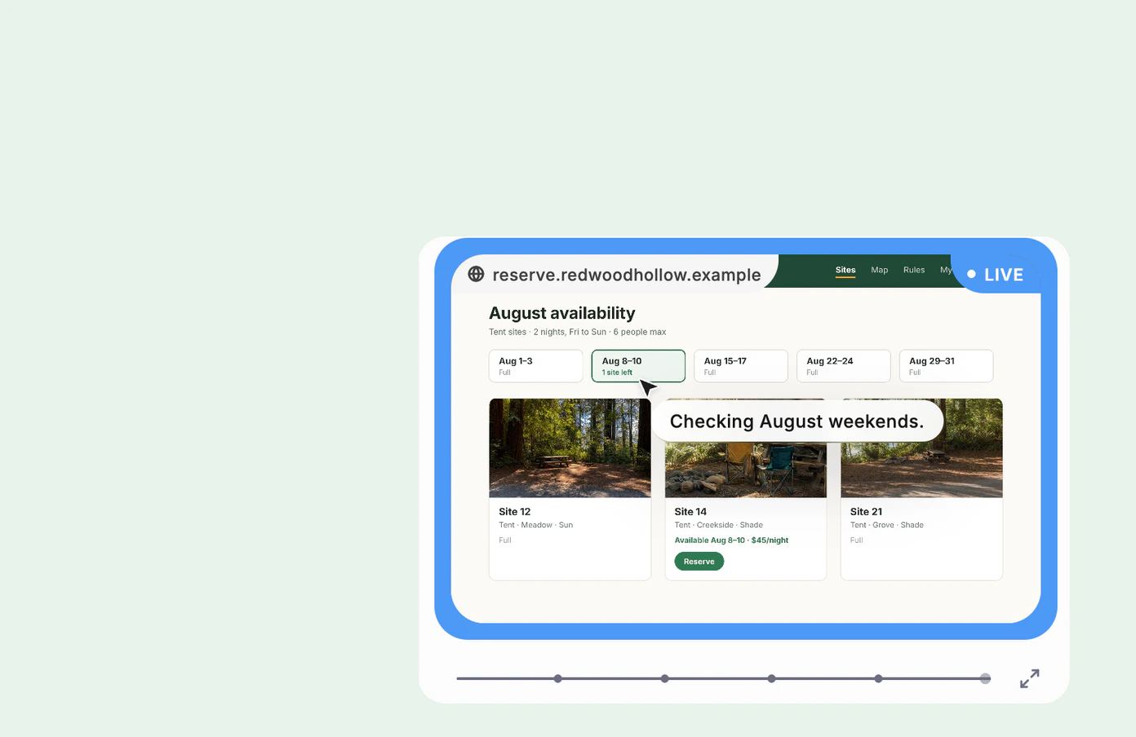Open the Site 14 campsite photo
Viewport: 1136px width, 737px height.
point(746,469)
